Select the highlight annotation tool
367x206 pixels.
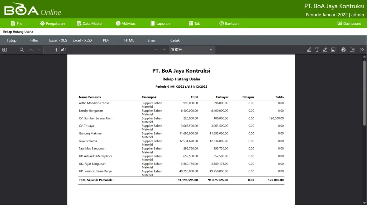pos(309,50)
